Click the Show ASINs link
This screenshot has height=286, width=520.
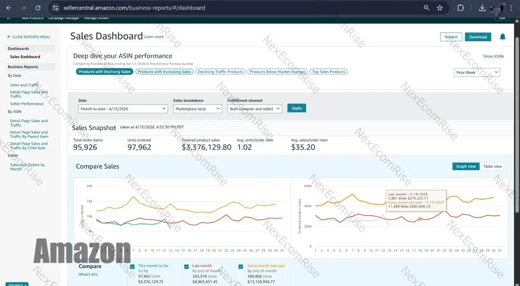pyautogui.click(x=493, y=56)
